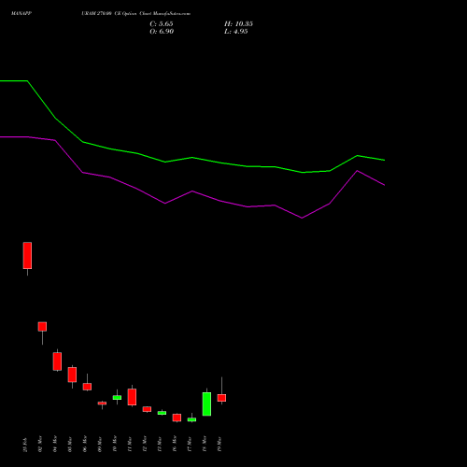Viewport: 467px width, 467px height.
Task: Select the 05 Mar date label
Action: [70, 444]
